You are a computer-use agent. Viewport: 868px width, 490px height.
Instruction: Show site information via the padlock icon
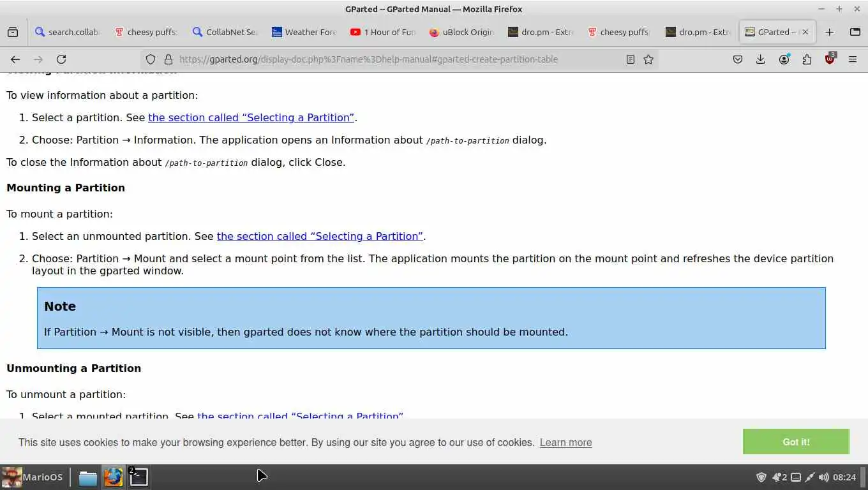pos(168,59)
